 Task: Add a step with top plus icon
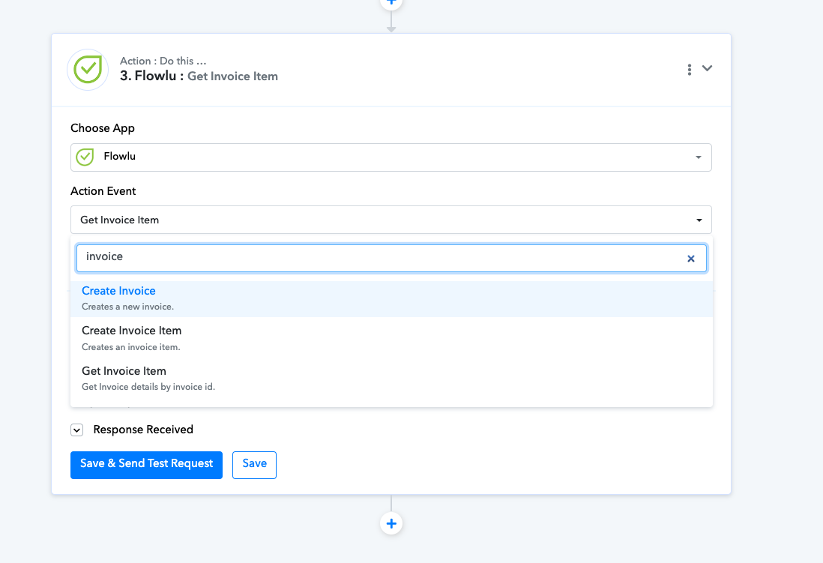click(x=391, y=3)
